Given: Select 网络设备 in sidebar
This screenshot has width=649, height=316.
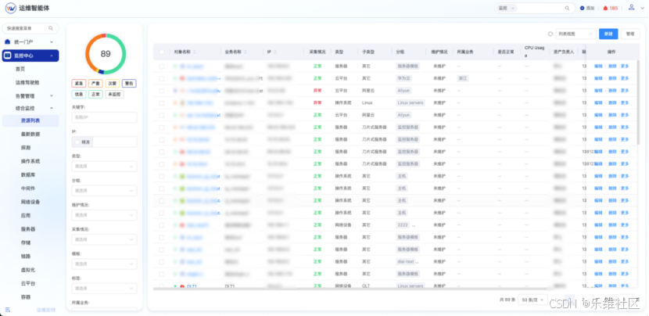Looking at the screenshot, I should pyautogui.click(x=30, y=202).
